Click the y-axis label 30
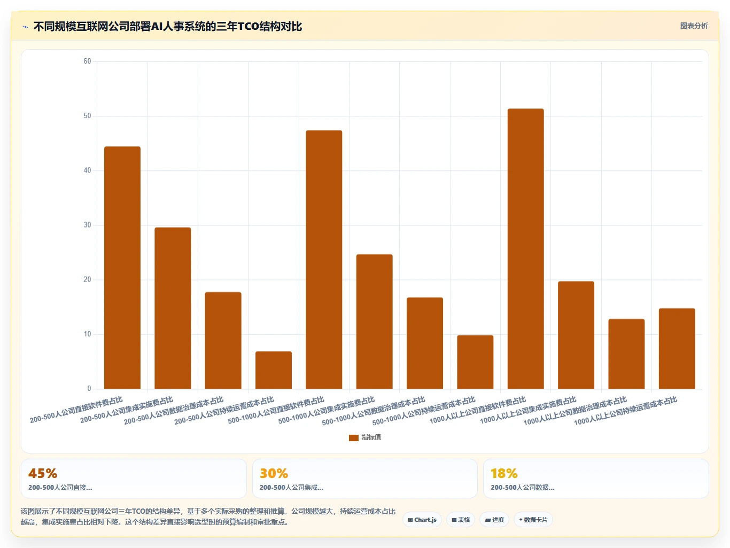The height and width of the screenshot is (548, 730). (87, 225)
